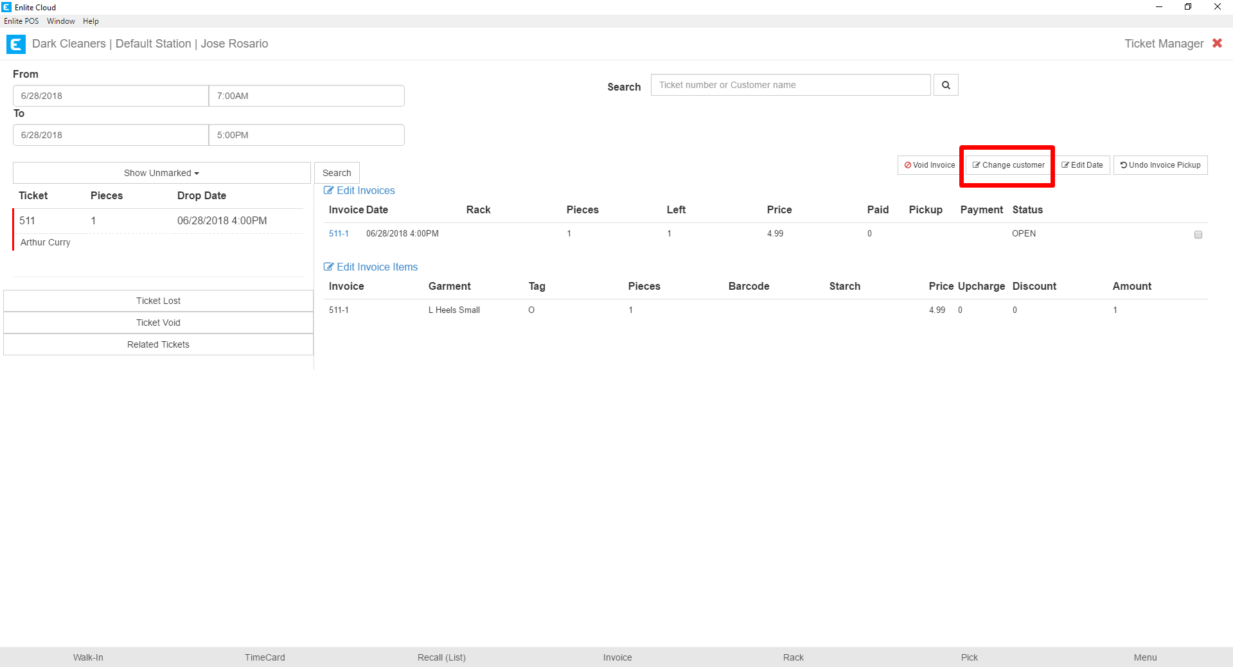Open the Enlite POS menu
This screenshot has width=1233, height=667.
pos(21,21)
